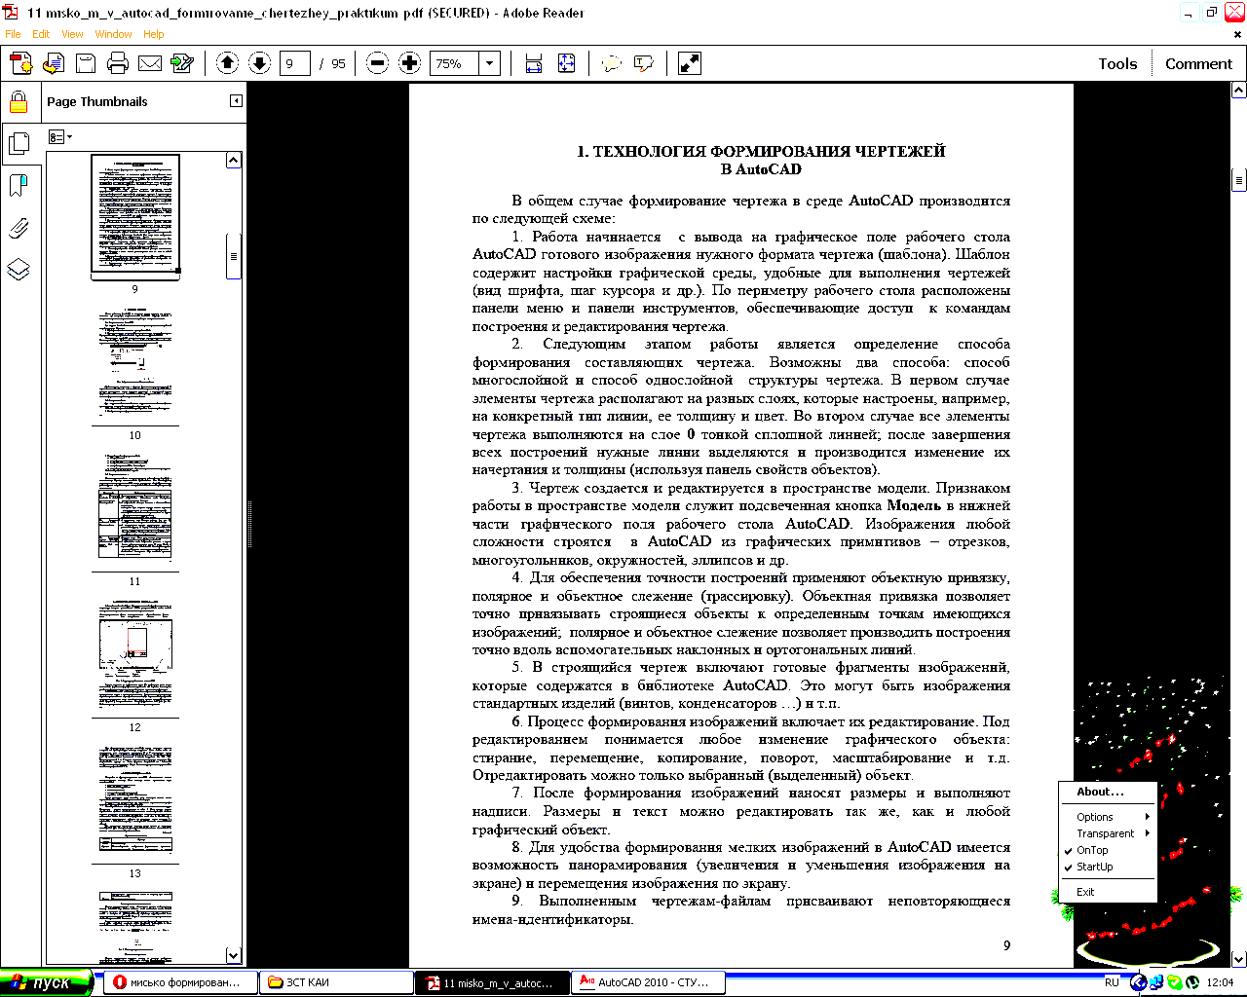This screenshot has width=1247, height=997.
Task: Open the Edit menu
Action: coord(41,34)
